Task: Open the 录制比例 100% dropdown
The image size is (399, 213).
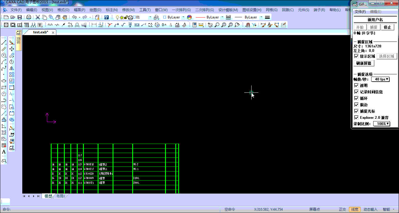Action: tap(382, 124)
